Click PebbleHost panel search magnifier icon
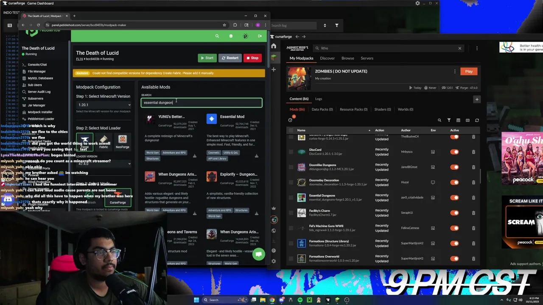The image size is (543, 305). point(217,36)
